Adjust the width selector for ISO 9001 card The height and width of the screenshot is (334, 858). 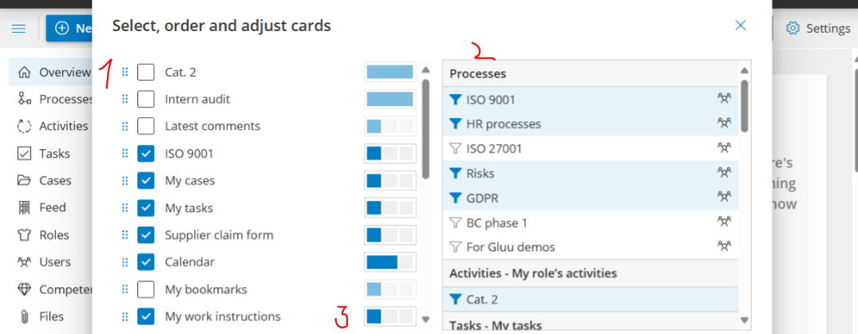click(390, 154)
